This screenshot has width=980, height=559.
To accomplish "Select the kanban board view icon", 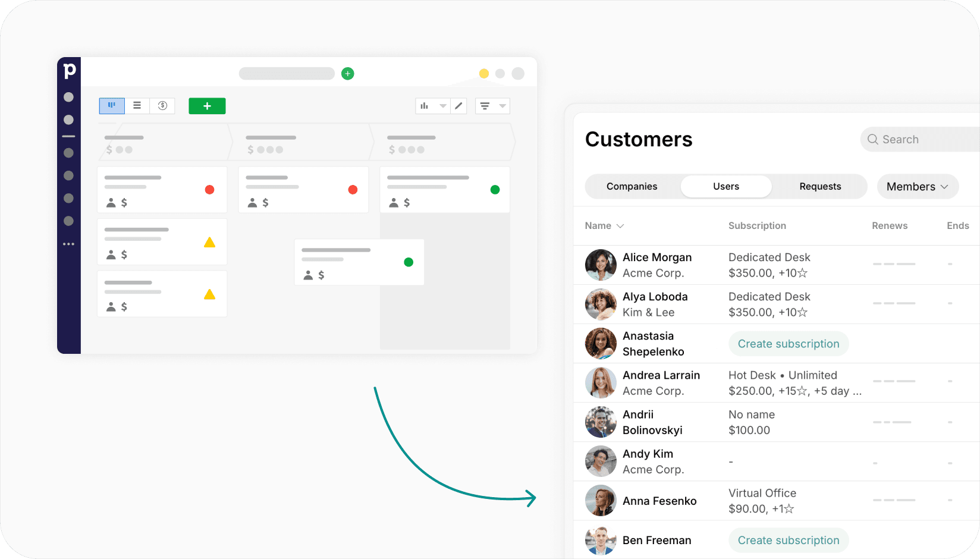I will click(111, 105).
